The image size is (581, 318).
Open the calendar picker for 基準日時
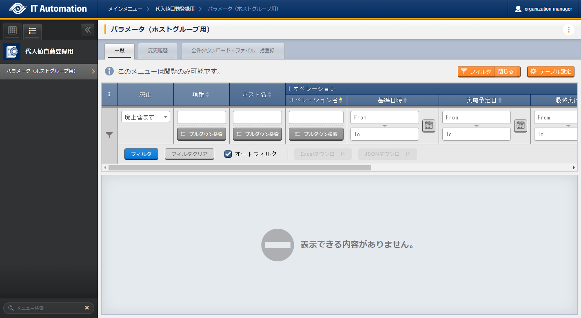tap(428, 126)
